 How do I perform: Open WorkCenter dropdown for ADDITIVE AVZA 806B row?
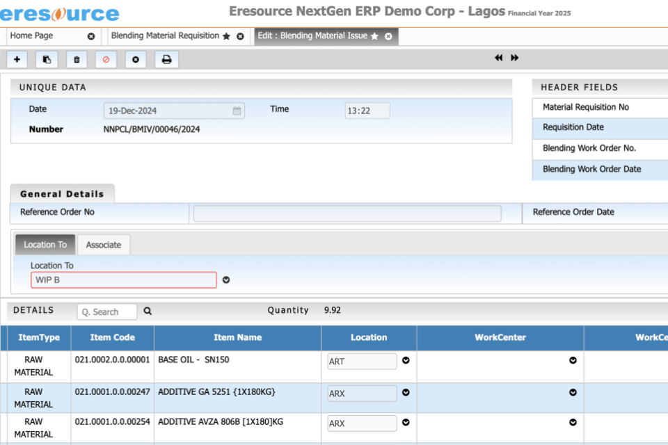click(x=573, y=422)
